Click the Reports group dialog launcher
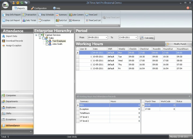This screenshot has width=193, height=139. [x=119, y=26]
